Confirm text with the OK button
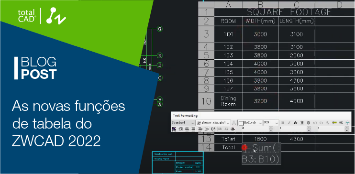This screenshot has height=174, width=355. (341, 123)
